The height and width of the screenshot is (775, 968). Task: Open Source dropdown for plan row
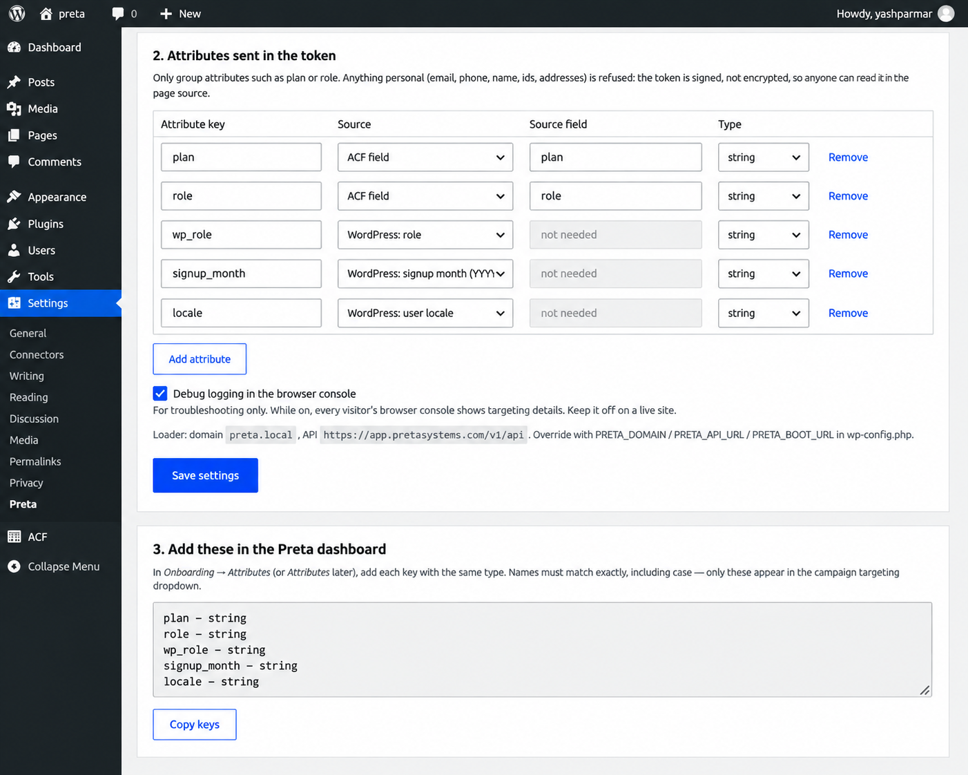(425, 157)
